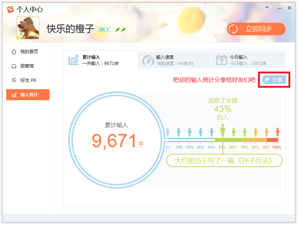Click the chart icon in 输入统计 item
The height and width of the screenshot is (225, 298).
click(x=14, y=95)
